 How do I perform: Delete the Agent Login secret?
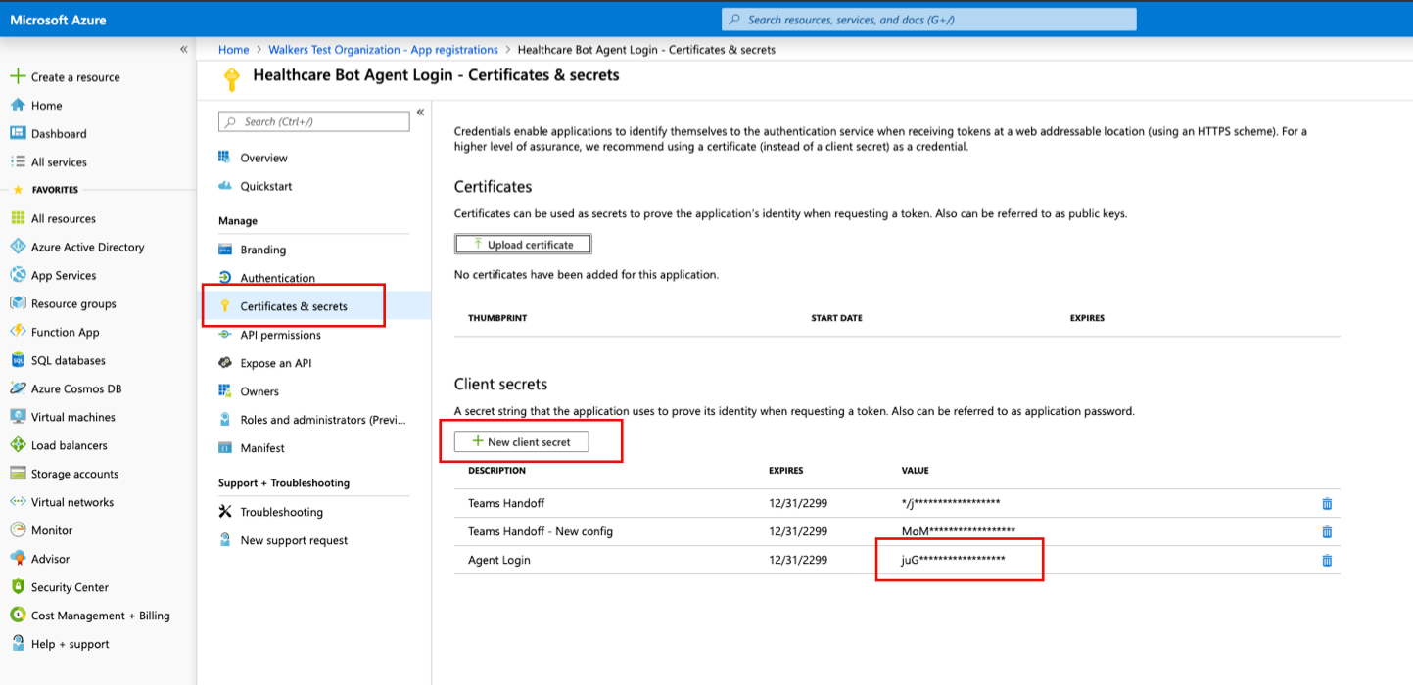point(1328,560)
